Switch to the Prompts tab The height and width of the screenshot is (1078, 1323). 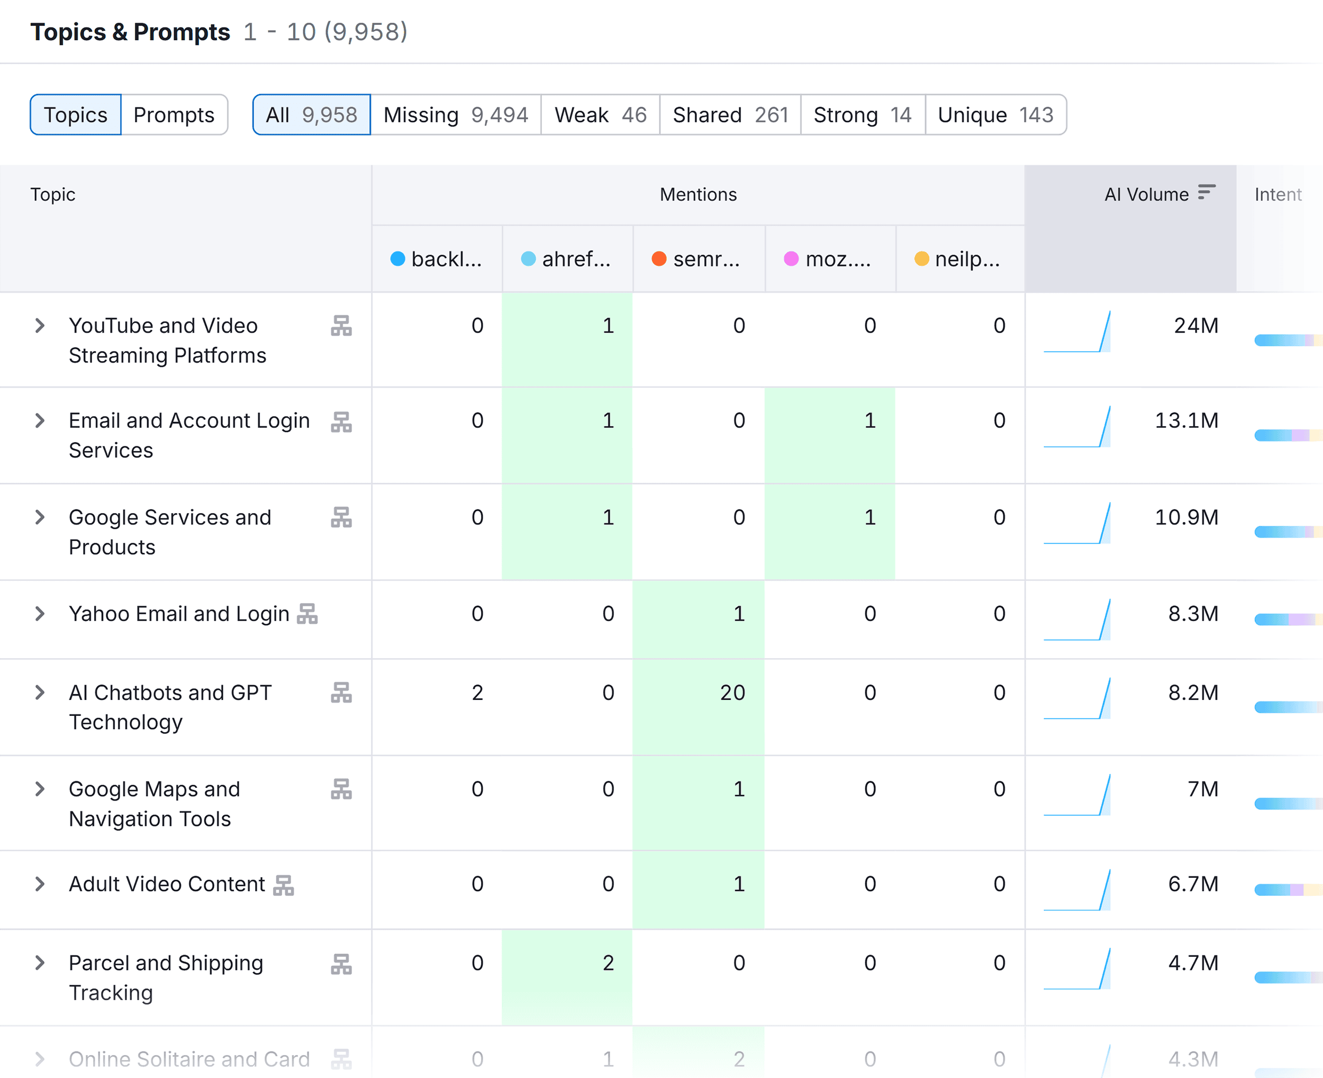[x=175, y=114]
